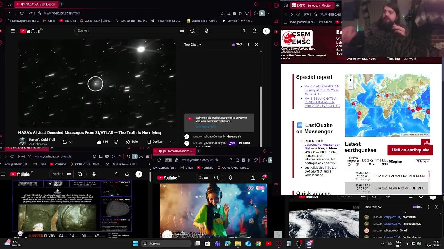
Task: Search with the magnifier in top-left YouTube
Action: (193, 31)
